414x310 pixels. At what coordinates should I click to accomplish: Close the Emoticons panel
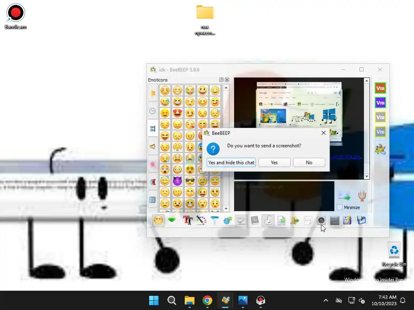[x=227, y=80]
